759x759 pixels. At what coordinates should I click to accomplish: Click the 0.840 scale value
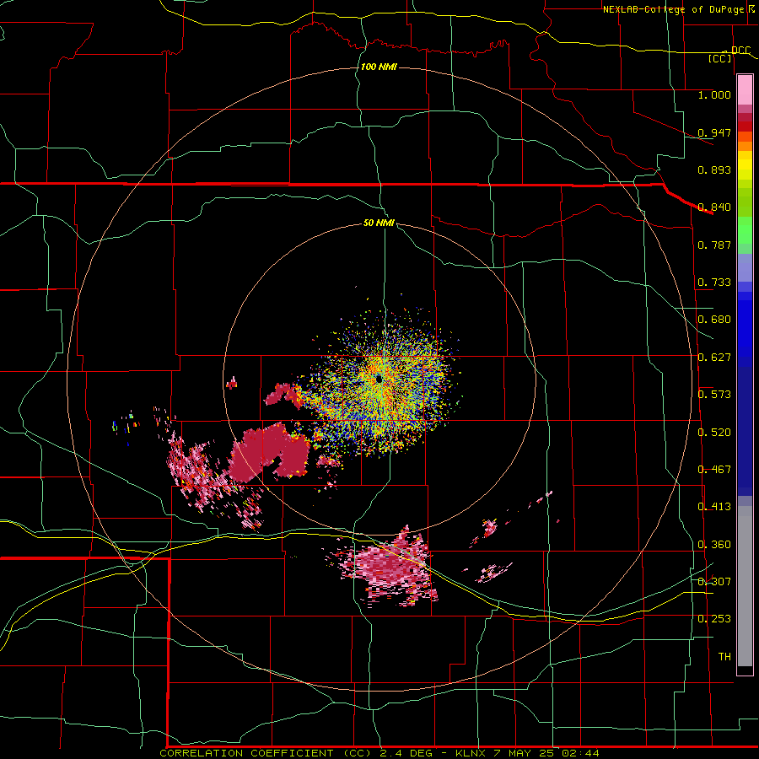(714, 207)
